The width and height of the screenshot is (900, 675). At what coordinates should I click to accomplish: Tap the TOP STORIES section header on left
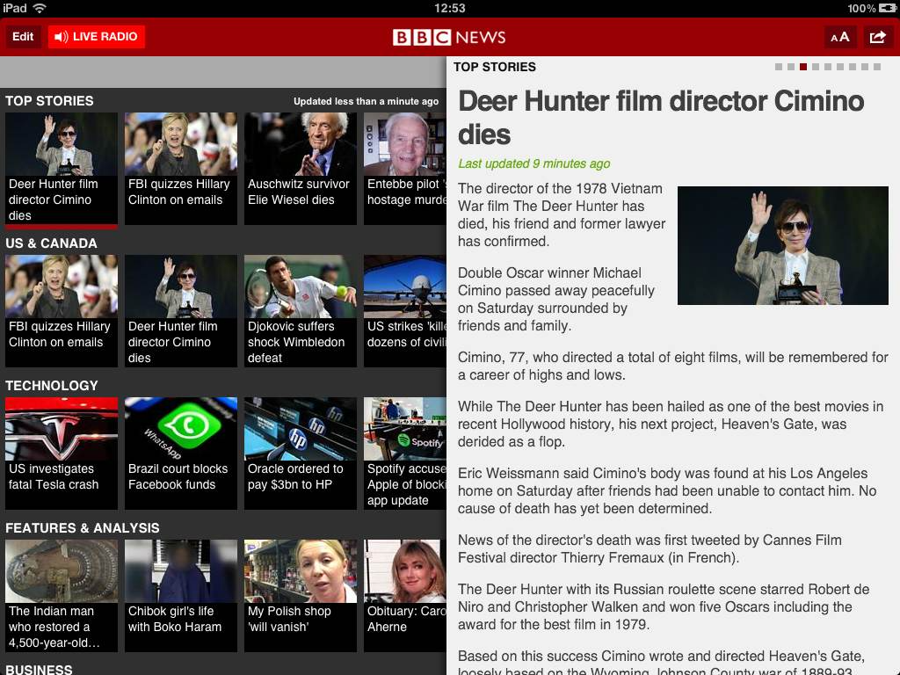click(x=49, y=101)
